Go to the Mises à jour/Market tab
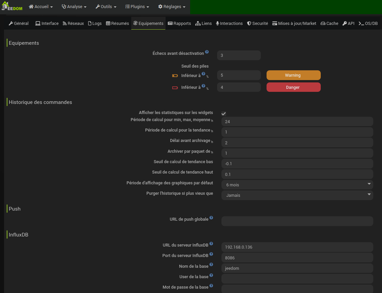The height and width of the screenshot is (293, 382). pos(294,24)
